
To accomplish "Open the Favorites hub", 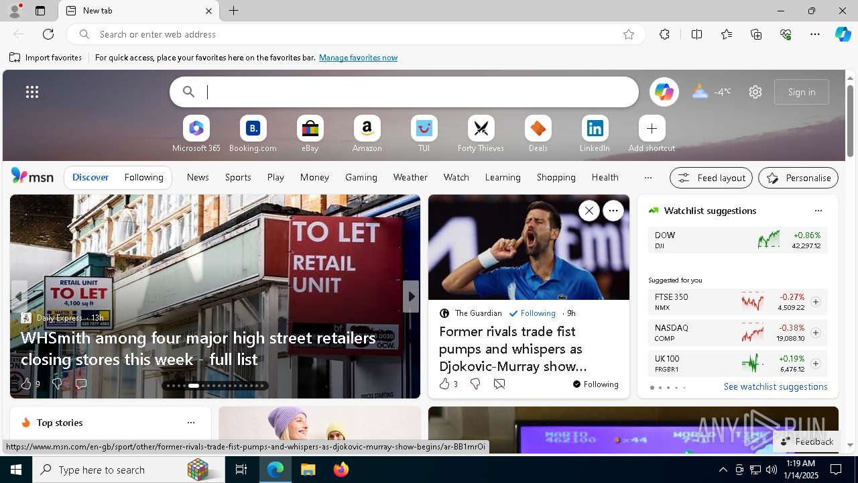I will pyautogui.click(x=727, y=34).
